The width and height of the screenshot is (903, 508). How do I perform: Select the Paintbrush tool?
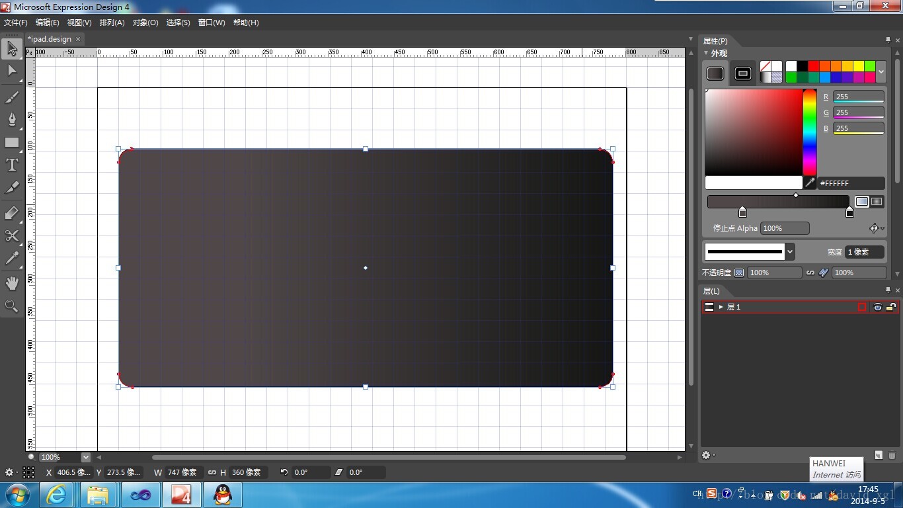[12, 97]
